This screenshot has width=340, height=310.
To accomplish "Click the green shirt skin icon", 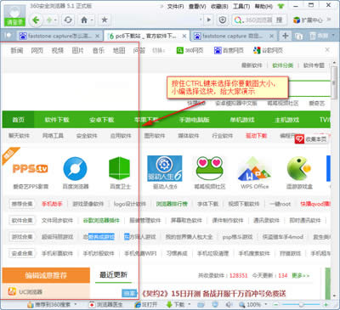I will click(x=281, y=6).
